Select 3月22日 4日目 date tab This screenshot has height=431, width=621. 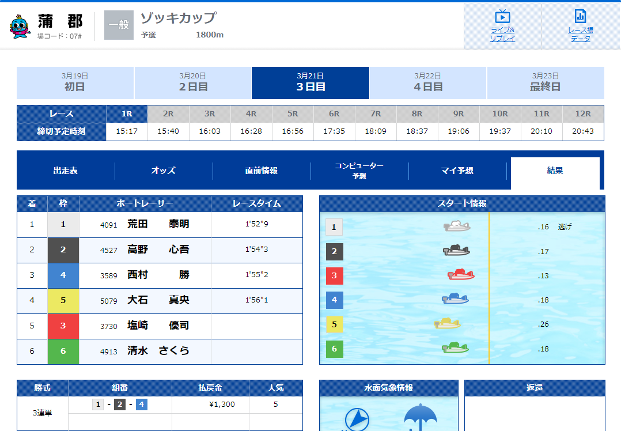tap(428, 82)
